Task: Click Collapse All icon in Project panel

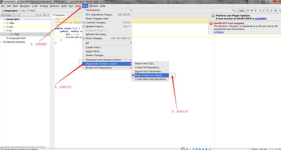Action: pyautogui.click(x=40, y=15)
